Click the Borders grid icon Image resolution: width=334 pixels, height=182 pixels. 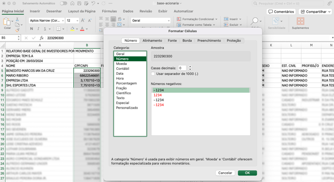[58, 29]
